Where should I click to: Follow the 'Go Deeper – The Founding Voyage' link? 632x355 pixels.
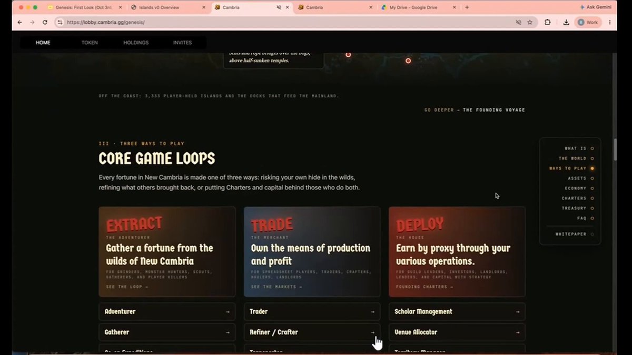(x=475, y=110)
